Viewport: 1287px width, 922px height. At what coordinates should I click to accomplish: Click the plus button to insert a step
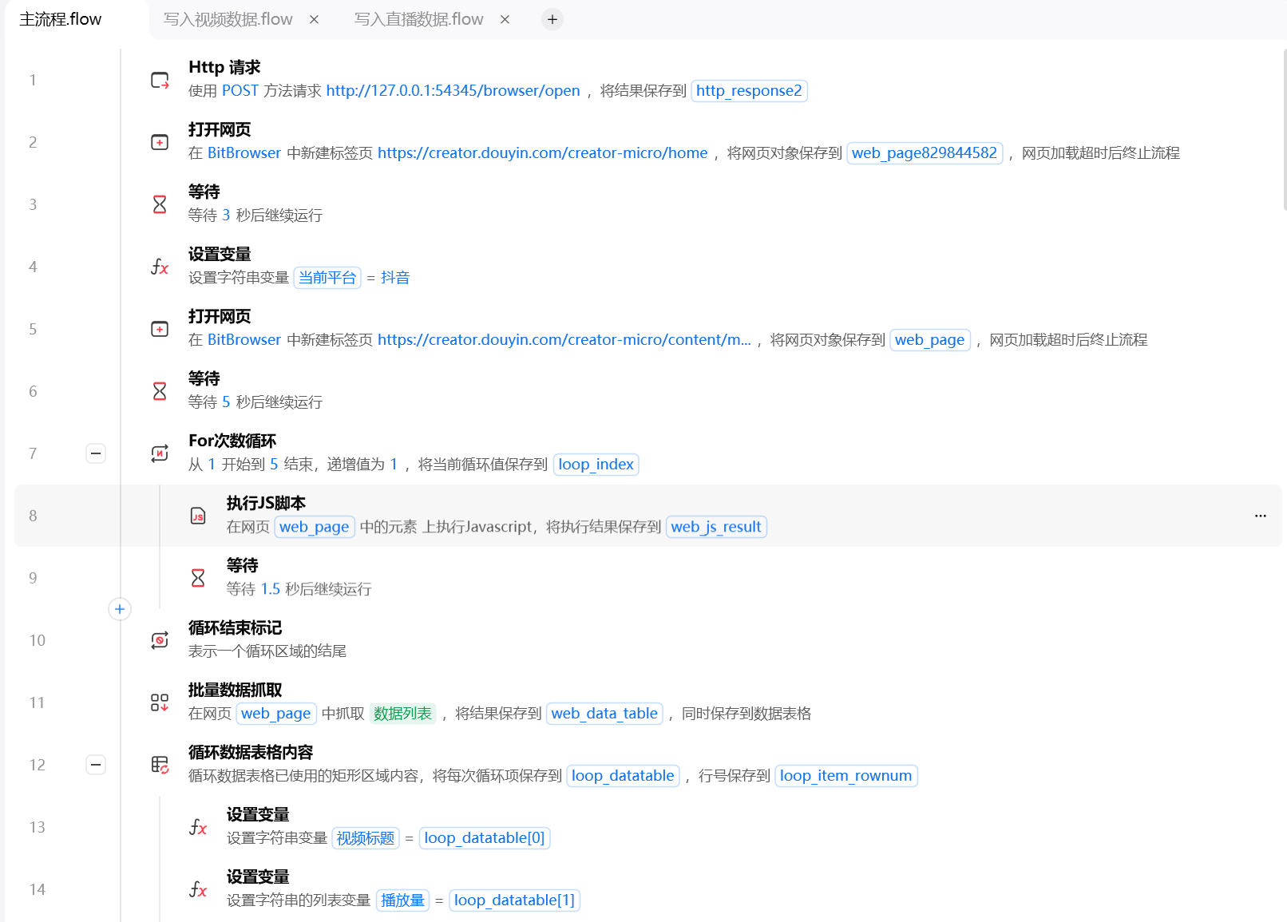coord(120,609)
